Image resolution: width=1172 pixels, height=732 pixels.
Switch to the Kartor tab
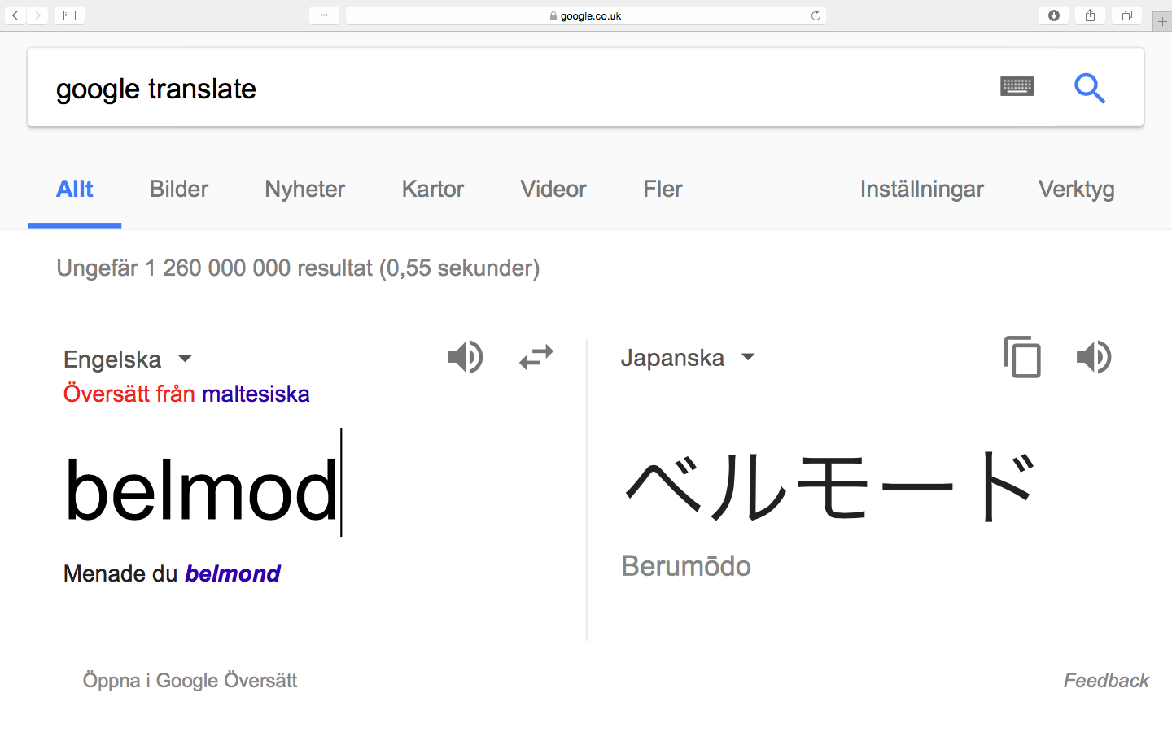point(433,190)
